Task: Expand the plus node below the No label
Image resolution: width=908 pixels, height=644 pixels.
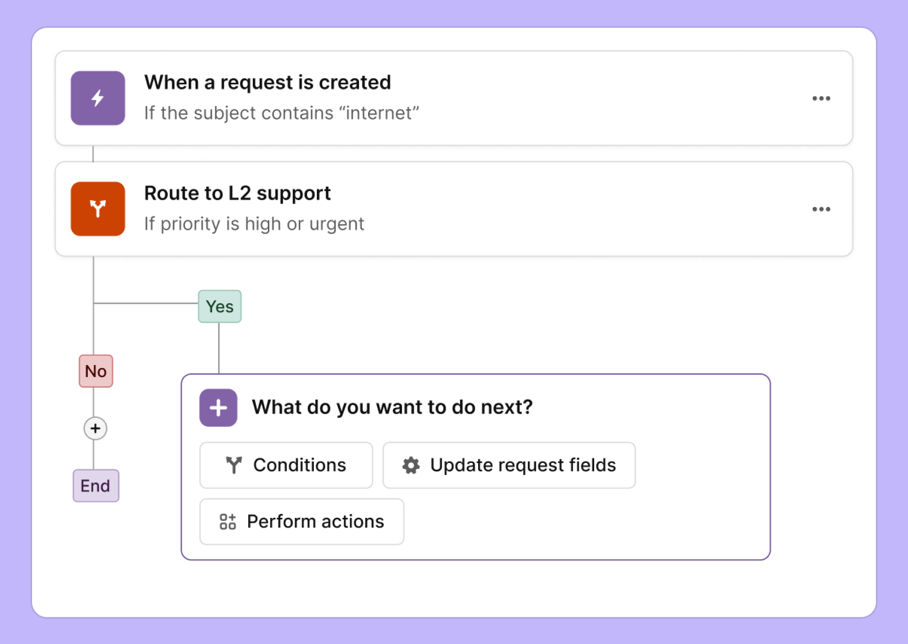Action: click(x=95, y=429)
